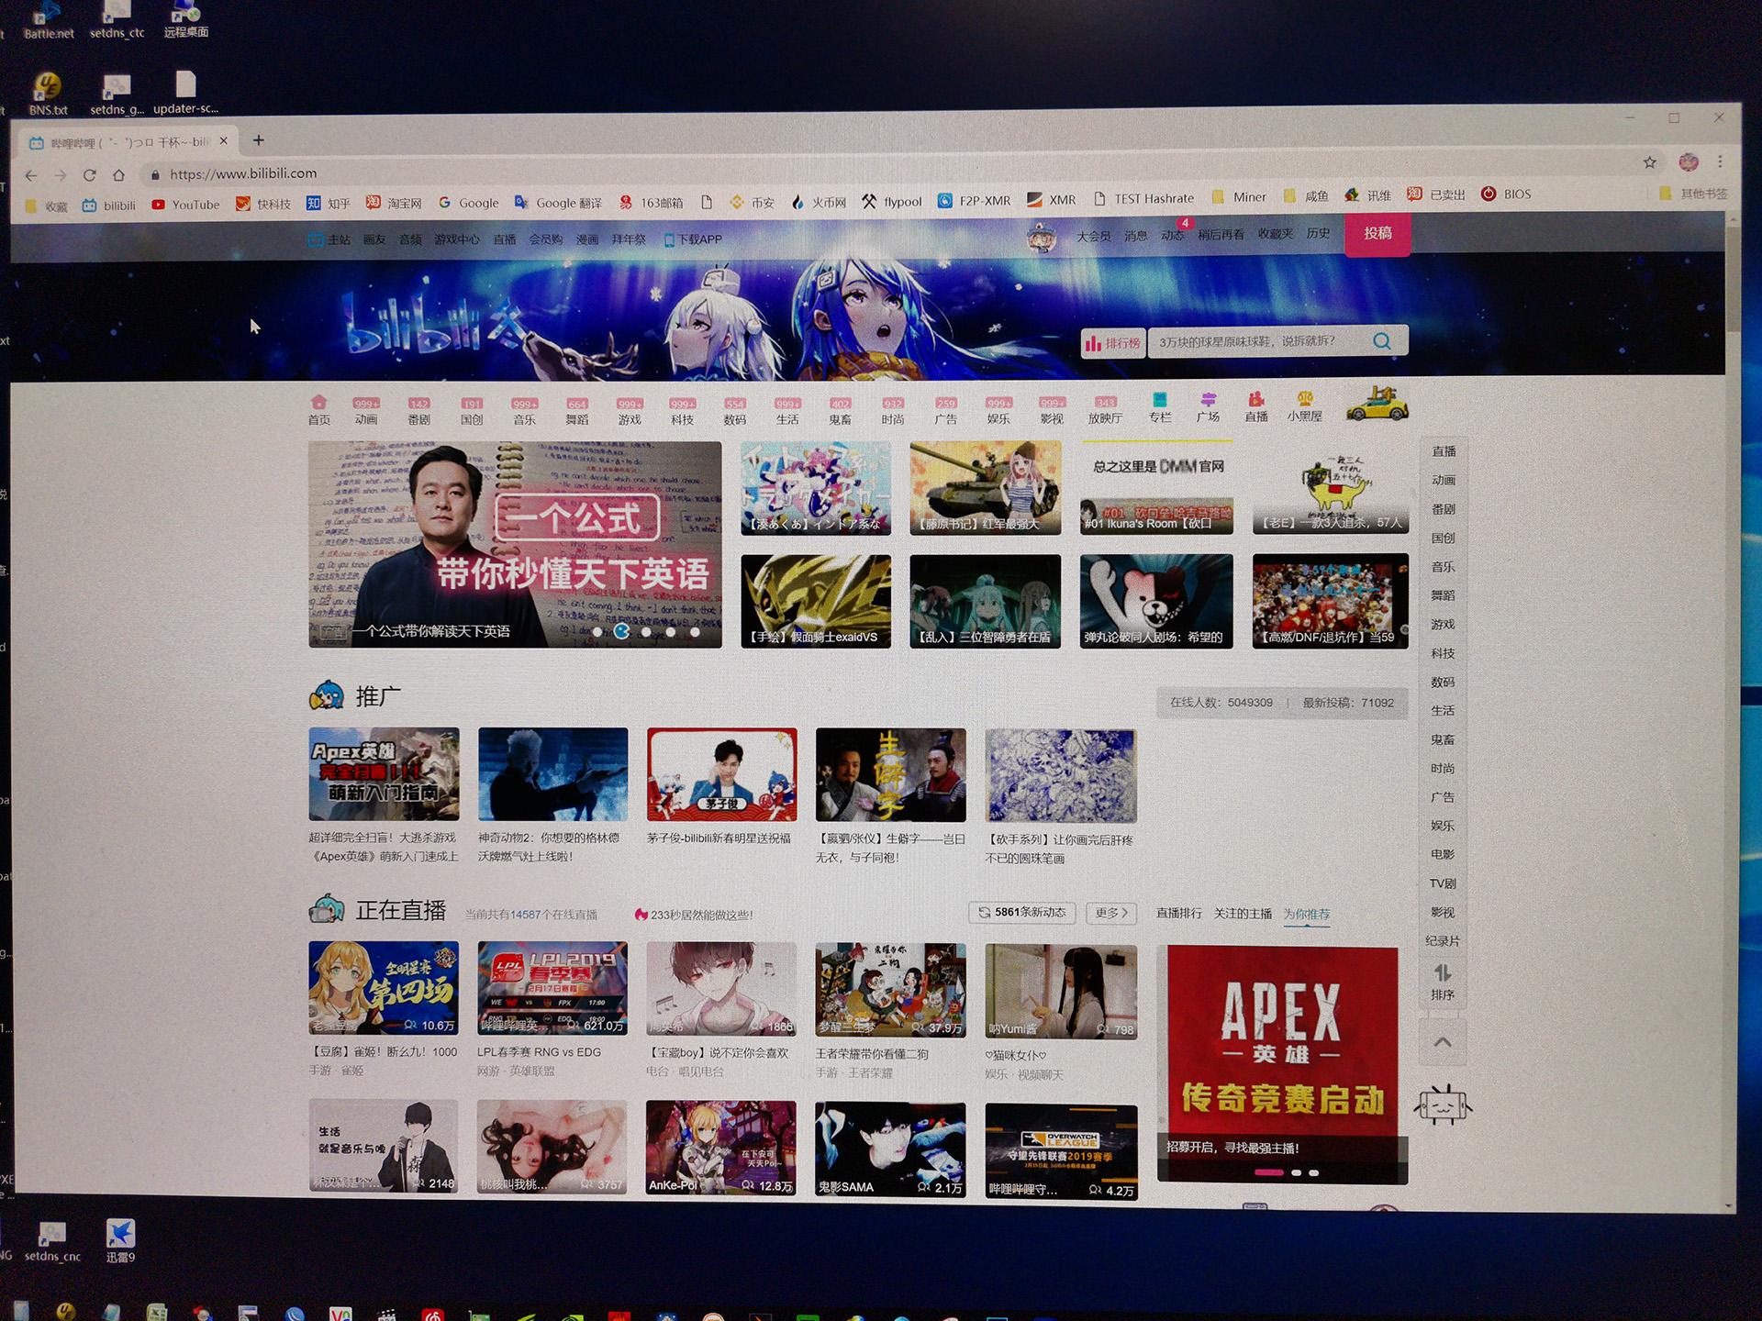The image size is (1762, 1321).
Task: Click the browser reload icon
Action: coord(89,175)
